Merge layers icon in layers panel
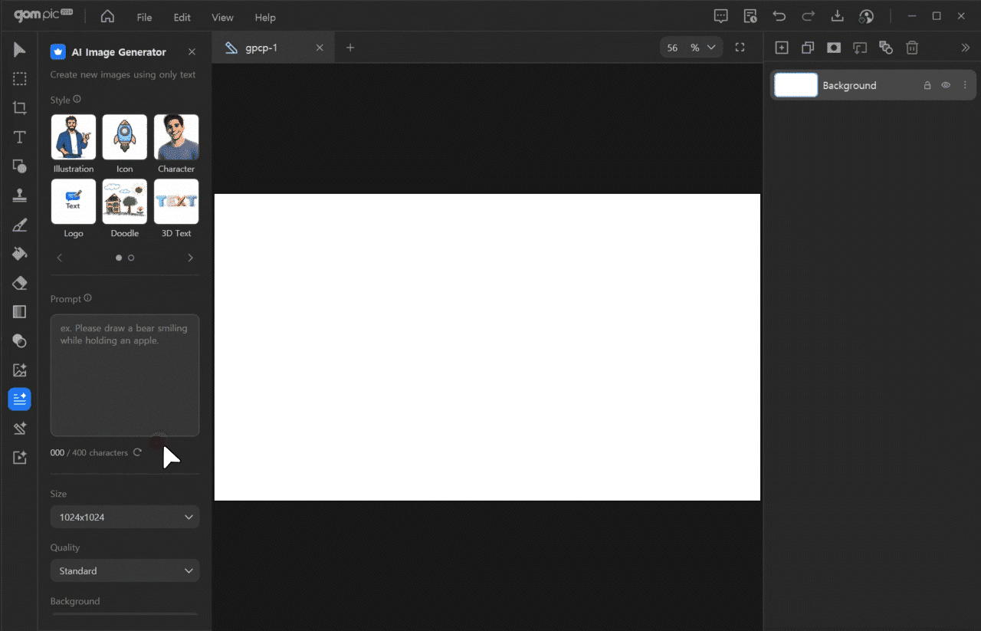 (886, 48)
